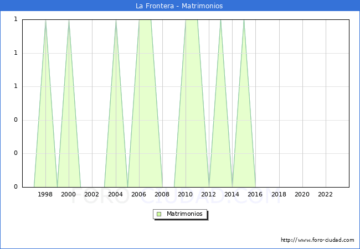The image size is (360, 249).
Task: Click the 2022 x-axis label
Action: pyautogui.click(x=326, y=194)
